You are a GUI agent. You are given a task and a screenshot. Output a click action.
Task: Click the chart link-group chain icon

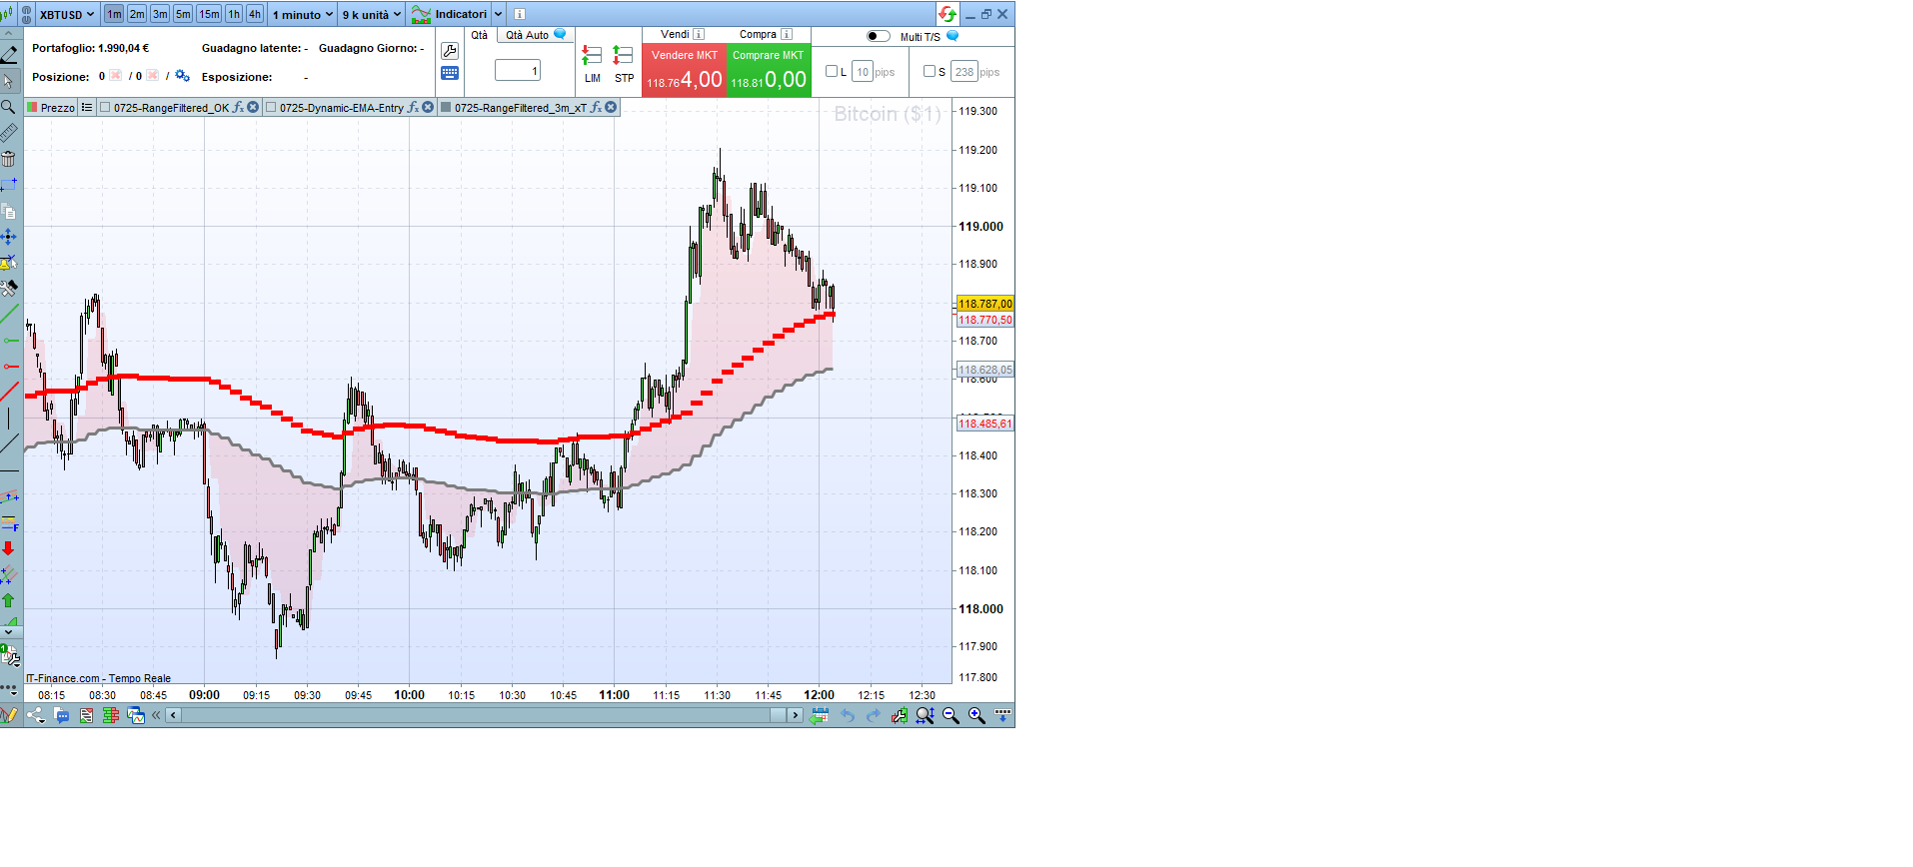tap(26, 14)
